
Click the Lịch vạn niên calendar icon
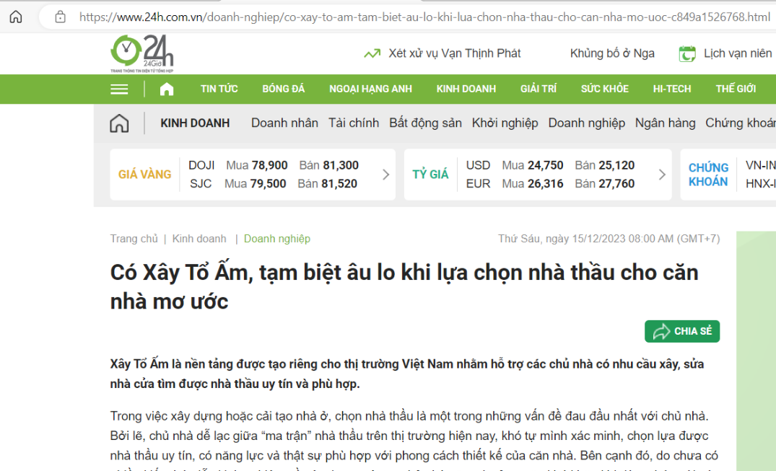[687, 53]
